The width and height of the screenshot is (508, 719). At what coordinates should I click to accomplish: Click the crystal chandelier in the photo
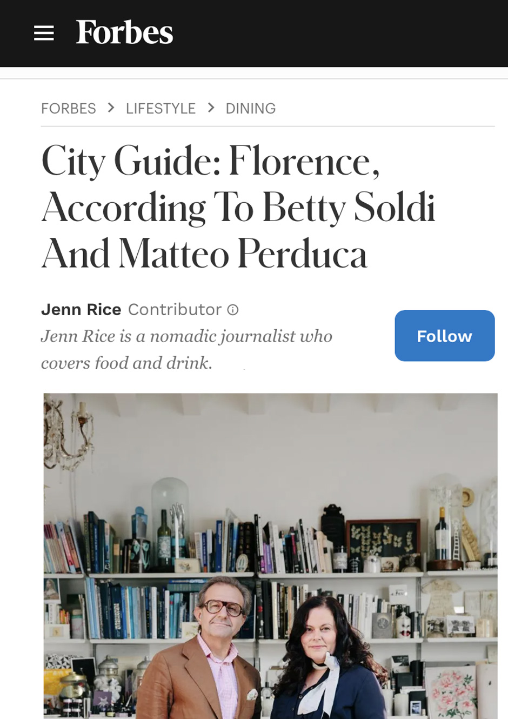pos(69,432)
